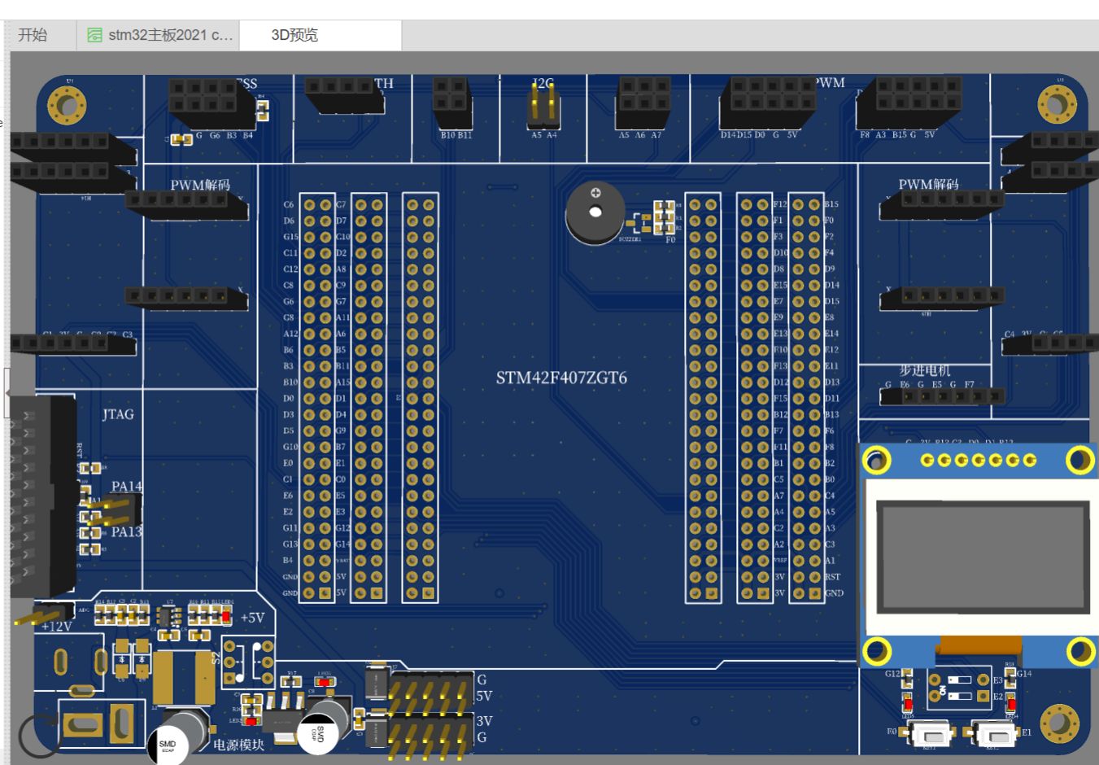This screenshot has height=765, width=1099.
Task: Select the round buzzer component
Action: tap(595, 214)
